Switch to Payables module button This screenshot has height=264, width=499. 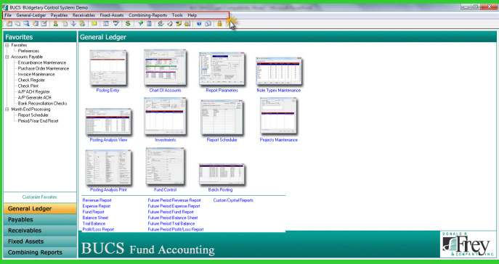pos(40,220)
